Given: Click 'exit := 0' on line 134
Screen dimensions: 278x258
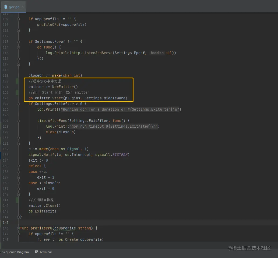Looking at the screenshot, I should [38, 161].
